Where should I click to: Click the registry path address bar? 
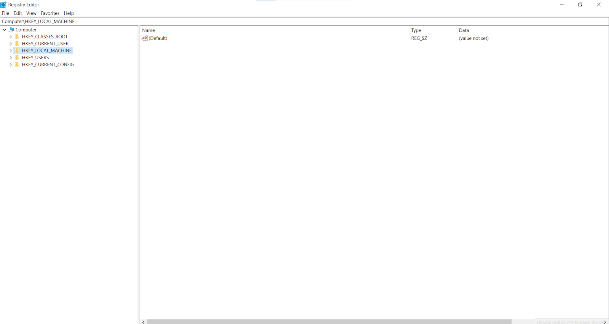[304, 22]
